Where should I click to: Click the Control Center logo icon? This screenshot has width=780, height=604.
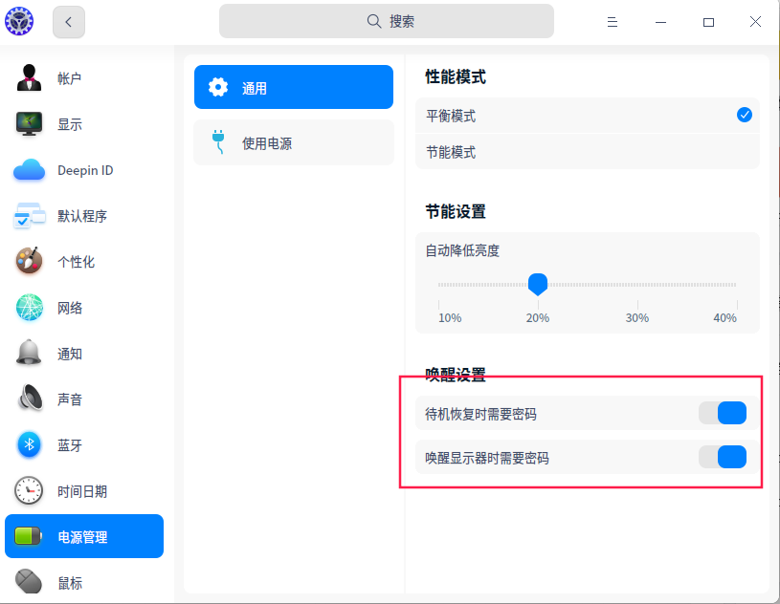[19, 21]
